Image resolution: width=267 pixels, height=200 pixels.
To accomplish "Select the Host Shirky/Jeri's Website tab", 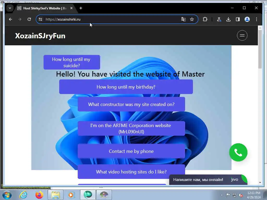I will coord(45,8).
